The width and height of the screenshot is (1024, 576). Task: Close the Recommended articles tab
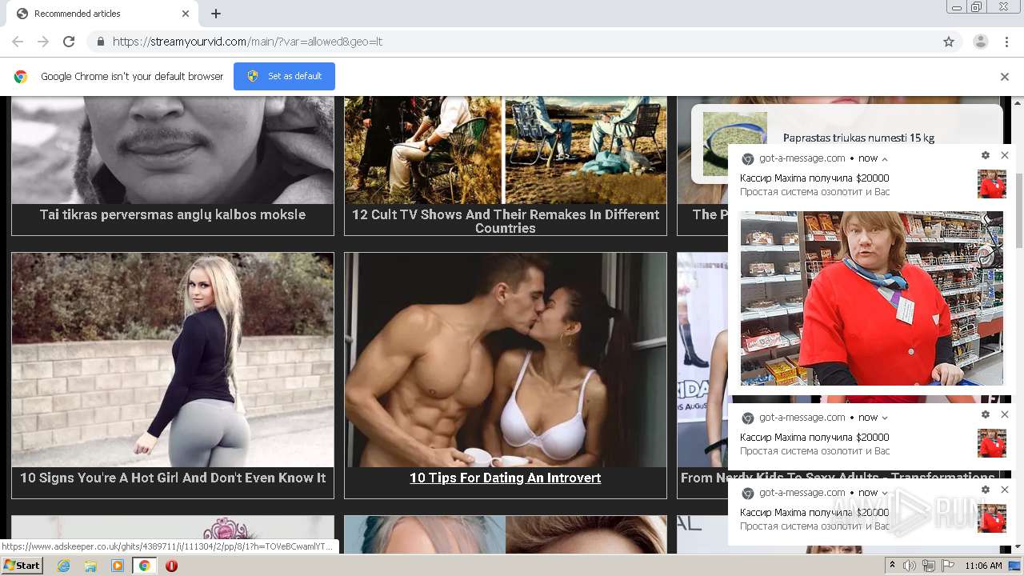[x=186, y=14]
